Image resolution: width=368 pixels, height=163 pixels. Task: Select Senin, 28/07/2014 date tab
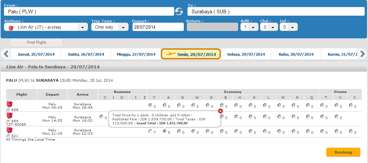click(x=190, y=54)
